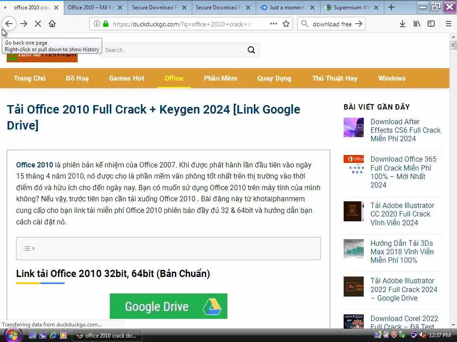Screen dimensions: 457x342
Task: Click the bold 'Office 2010' link in article
Action: point(34,165)
